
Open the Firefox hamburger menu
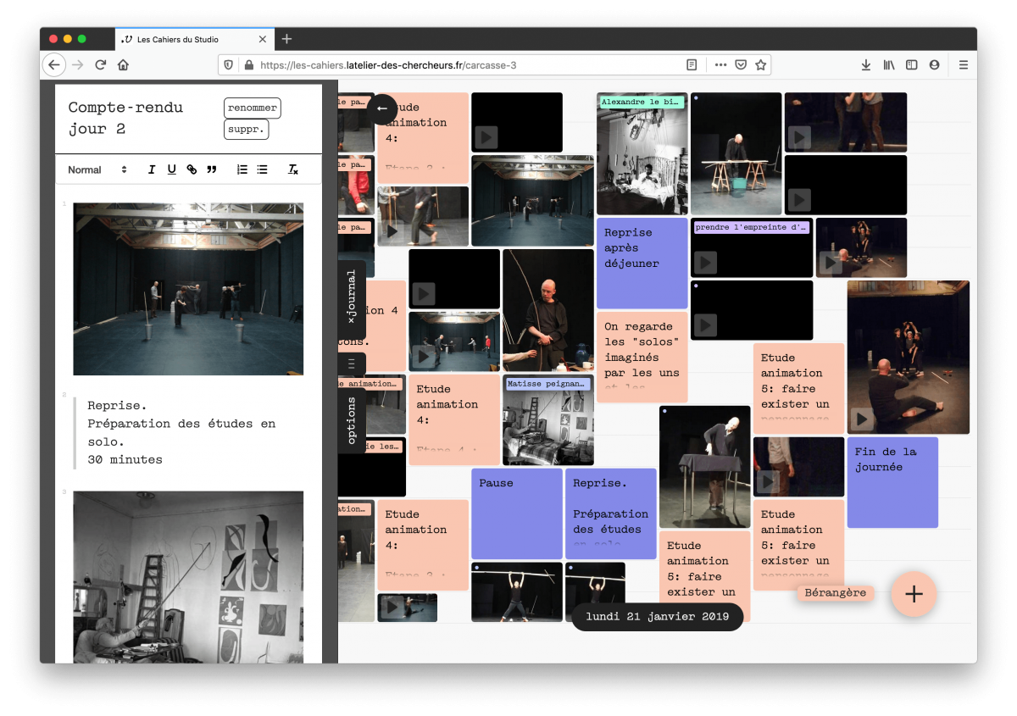(x=964, y=64)
